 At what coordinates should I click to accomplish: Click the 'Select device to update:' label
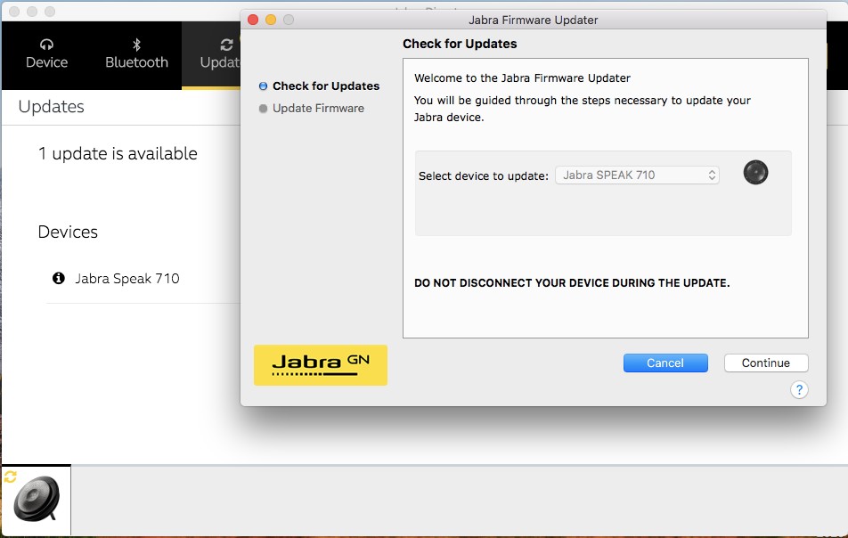[x=484, y=176]
